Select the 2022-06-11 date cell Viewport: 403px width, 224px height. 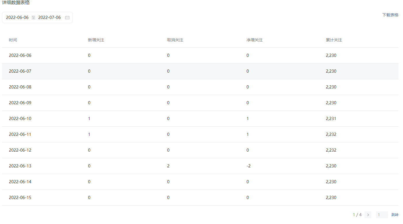[x=20, y=134]
